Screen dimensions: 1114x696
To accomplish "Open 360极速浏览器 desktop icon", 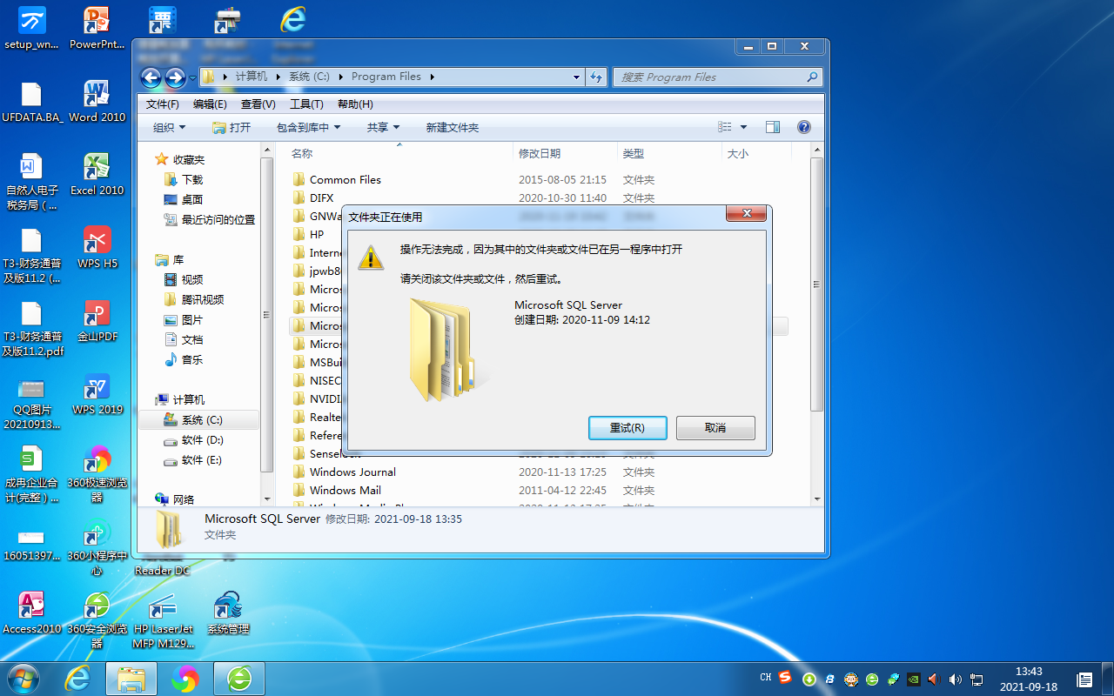I will pyautogui.click(x=97, y=473).
